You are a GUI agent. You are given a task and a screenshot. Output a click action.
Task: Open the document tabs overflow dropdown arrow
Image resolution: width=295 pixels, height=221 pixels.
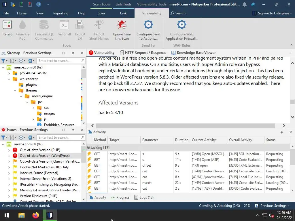290,53
